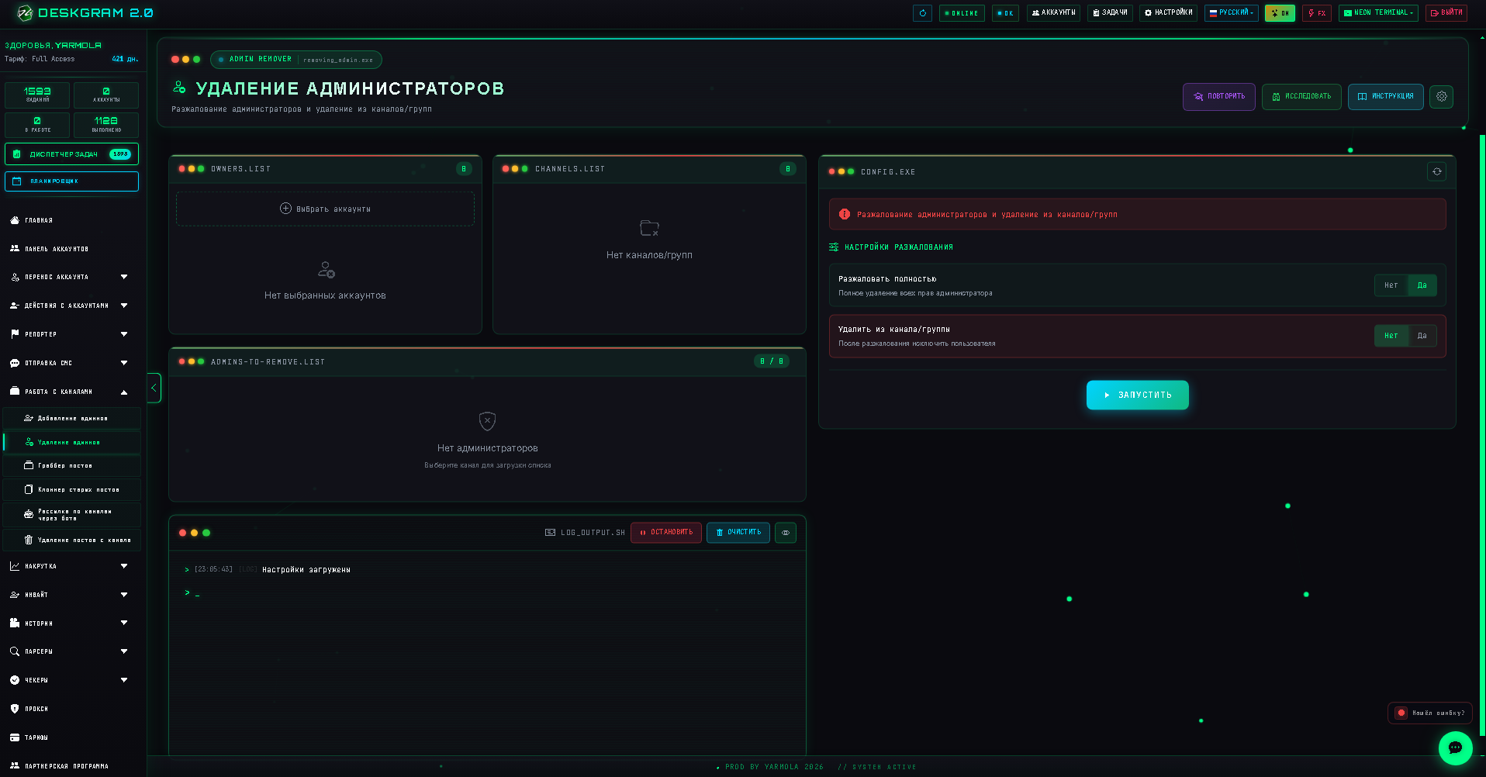Click the DESKGRAM 2.0 logo
1486x777 pixels.
point(85,13)
